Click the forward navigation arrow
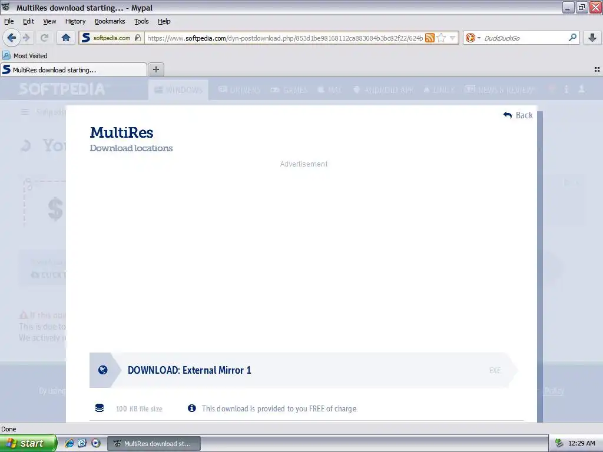 26,38
